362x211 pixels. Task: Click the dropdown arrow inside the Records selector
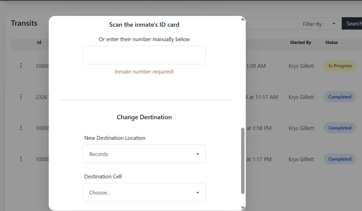[x=198, y=154]
